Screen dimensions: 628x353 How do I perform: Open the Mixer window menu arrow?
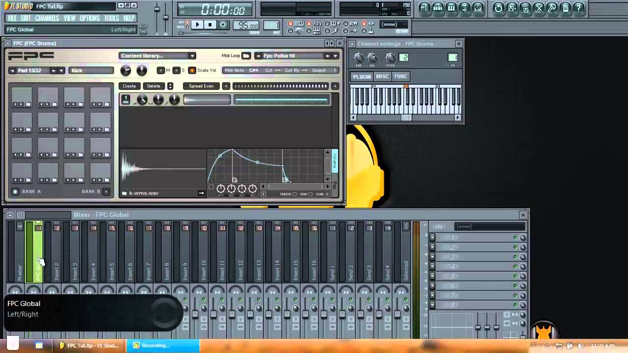(x=10, y=215)
